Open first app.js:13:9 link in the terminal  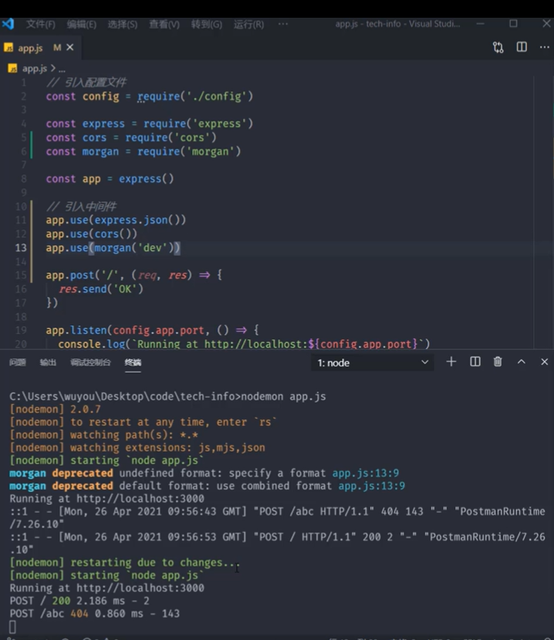[x=365, y=473]
